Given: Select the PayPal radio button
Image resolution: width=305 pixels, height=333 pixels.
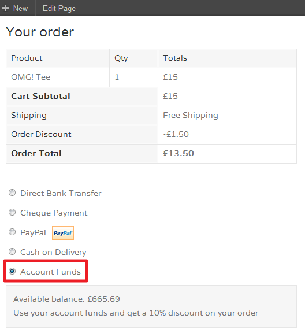Looking at the screenshot, I should [x=12, y=232].
